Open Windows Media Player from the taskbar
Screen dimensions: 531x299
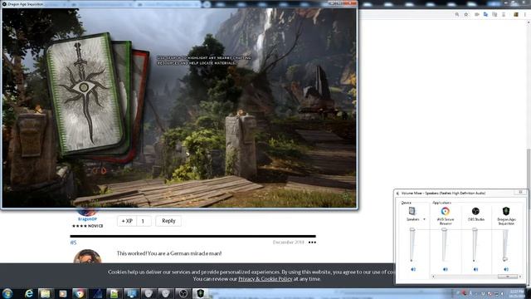pyautogui.click(x=63, y=293)
